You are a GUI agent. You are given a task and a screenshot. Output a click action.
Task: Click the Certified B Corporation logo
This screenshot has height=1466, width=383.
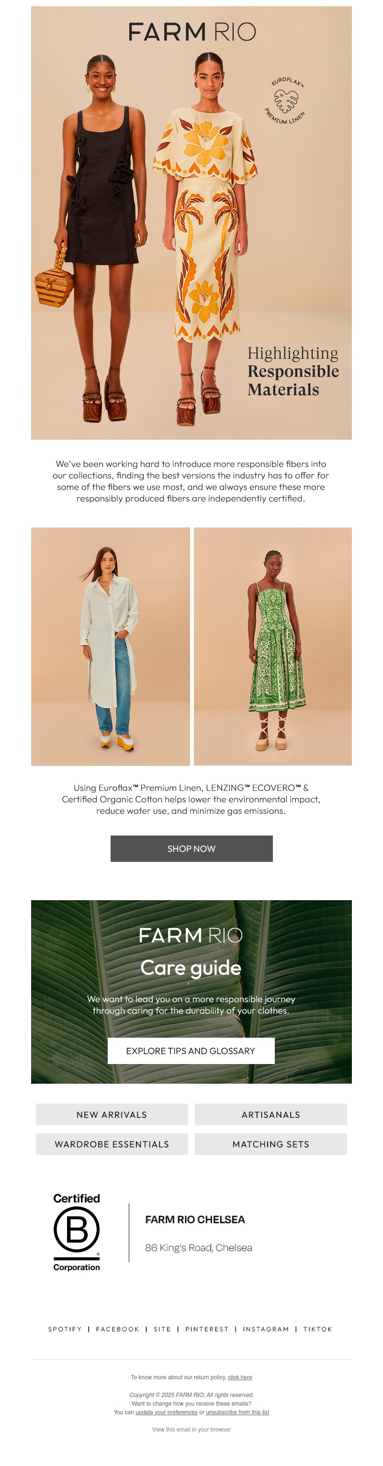pos(76,1232)
